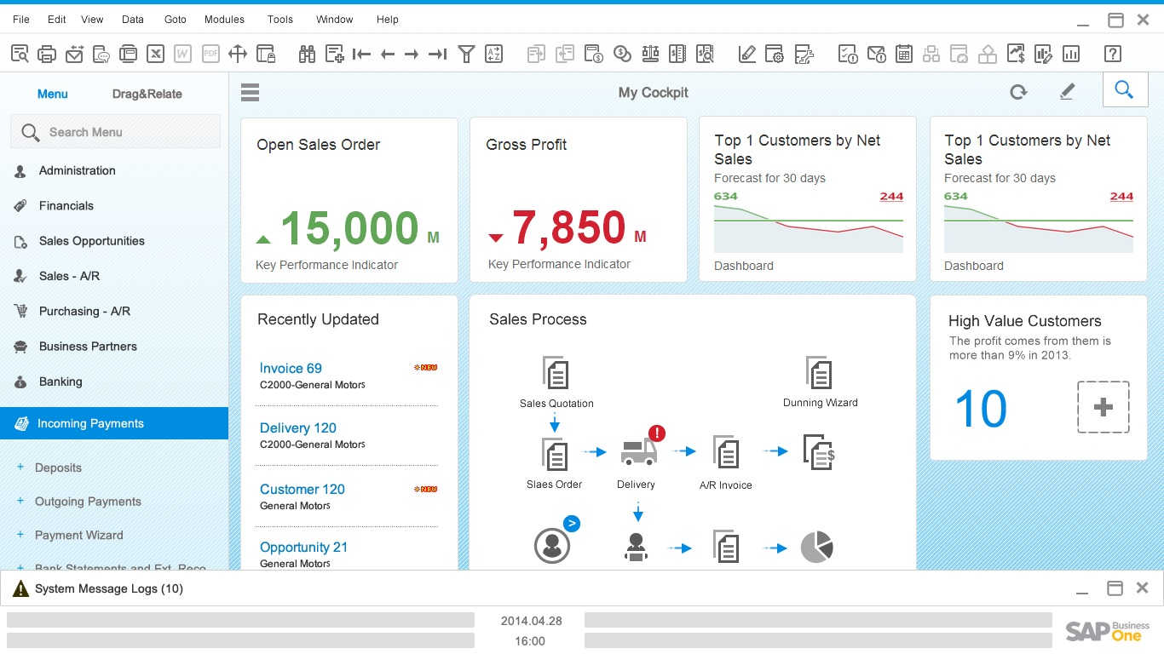Export to Excel via toolbar icon
Image resolution: width=1164 pixels, height=654 pixels.
155,54
